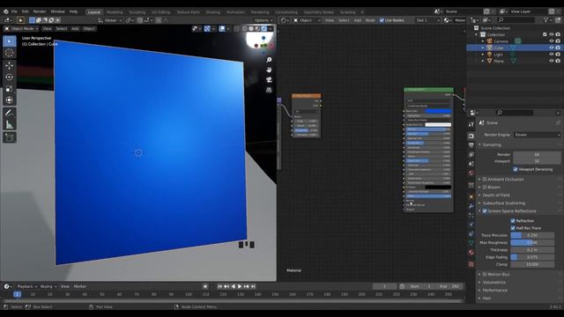Play the animation forward
The image size is (564, 317).
(x=240, y=286)
